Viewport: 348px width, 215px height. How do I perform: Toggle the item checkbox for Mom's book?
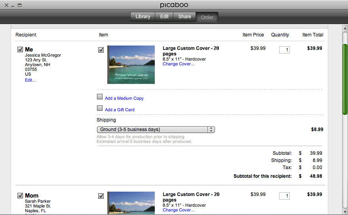(101, 196)
